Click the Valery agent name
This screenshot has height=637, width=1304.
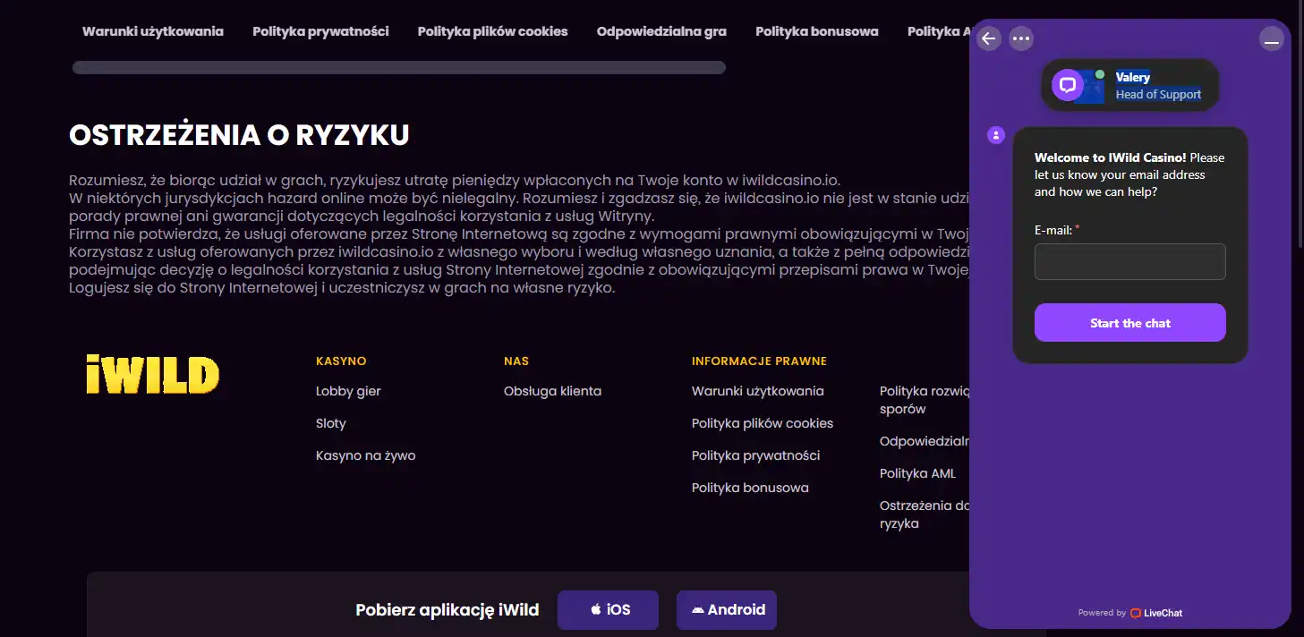1133,77
